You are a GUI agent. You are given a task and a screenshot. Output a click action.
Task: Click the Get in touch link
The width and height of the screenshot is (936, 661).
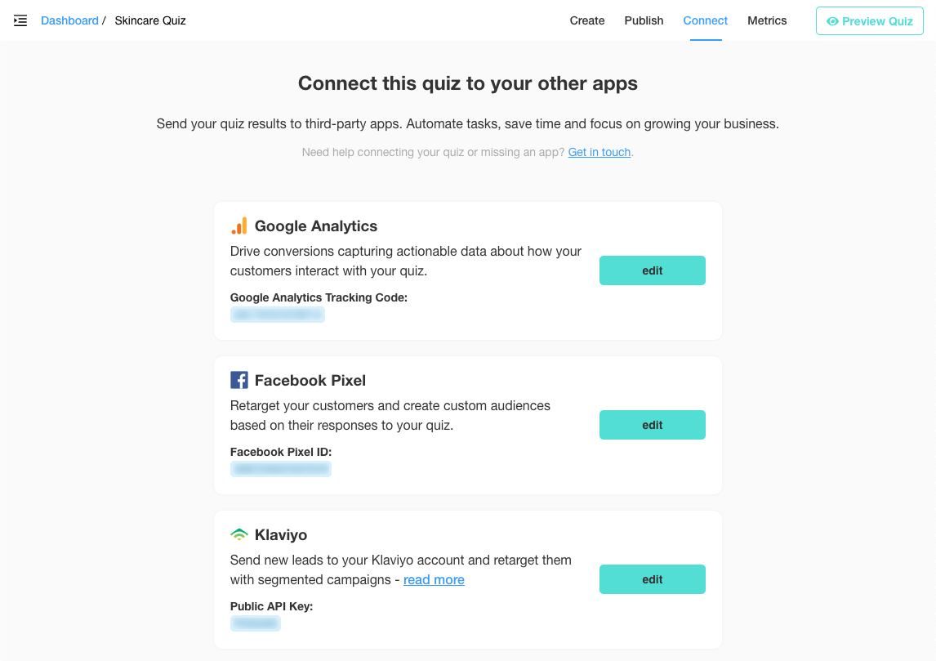(x=599, y=152)
